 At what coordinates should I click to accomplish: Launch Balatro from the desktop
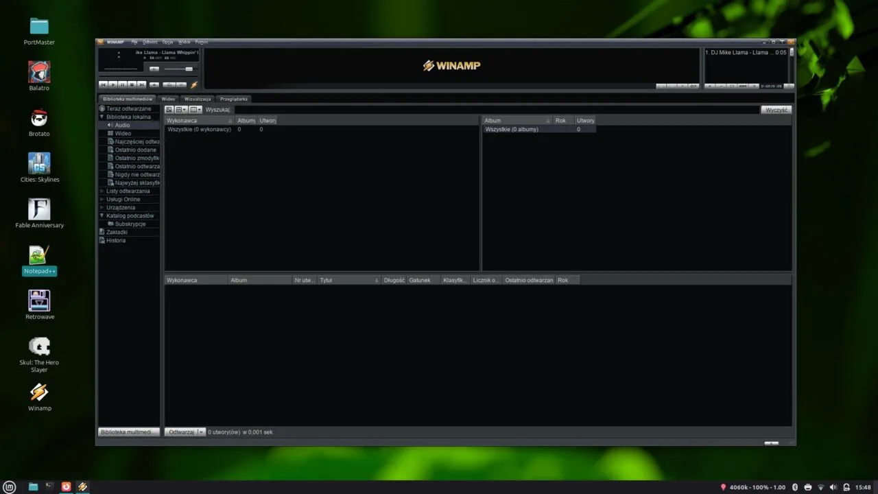pyautogui.click(x=39, y=77)
